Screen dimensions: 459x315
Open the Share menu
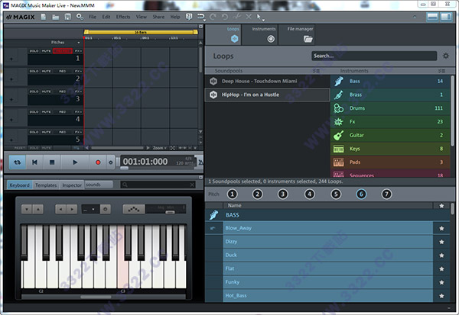click(158, 17)
